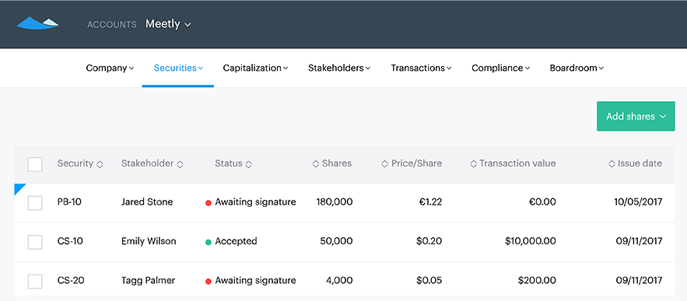Click the 4,000 shares value
The height and width of the screenshot is (301, 687).
[x=339, y=281]
